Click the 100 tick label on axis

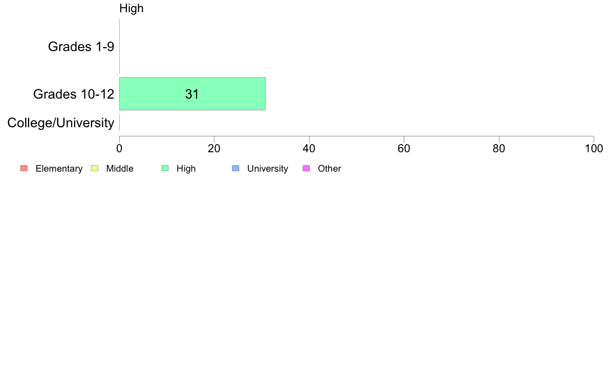click(x=594, y=149)
